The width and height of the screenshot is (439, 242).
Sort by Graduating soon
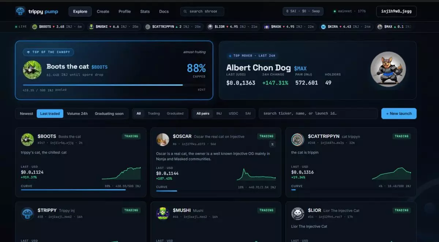pos(109,113)
